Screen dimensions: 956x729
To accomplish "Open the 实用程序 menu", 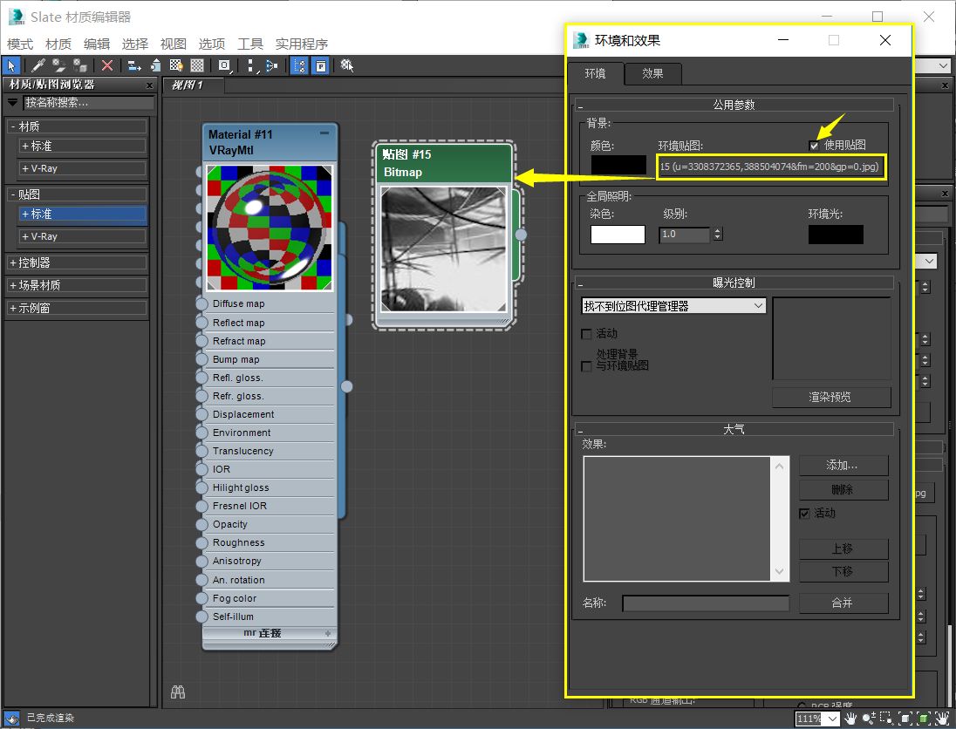I will pos(301,44).
